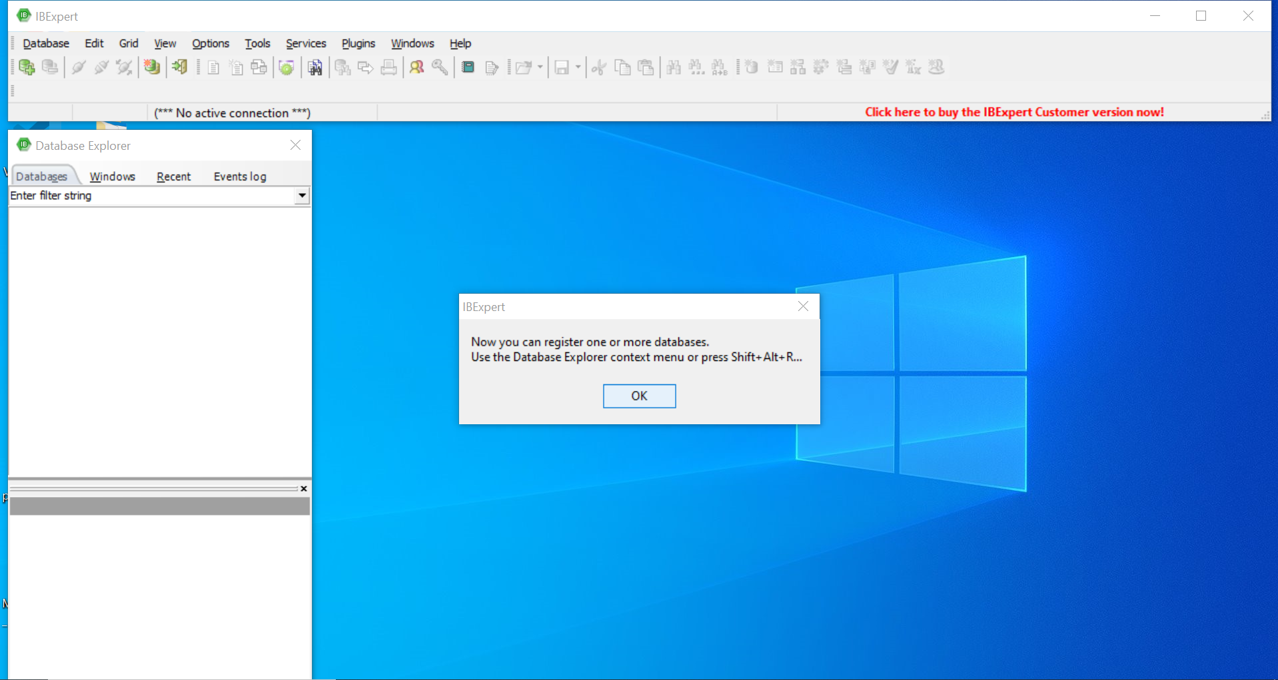Switch to the Windows tab in Database Explorer
The height and width of the screenshot is (680, 1278).
point(113,176)
